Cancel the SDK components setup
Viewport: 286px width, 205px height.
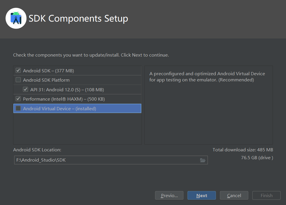pos(234,195)
